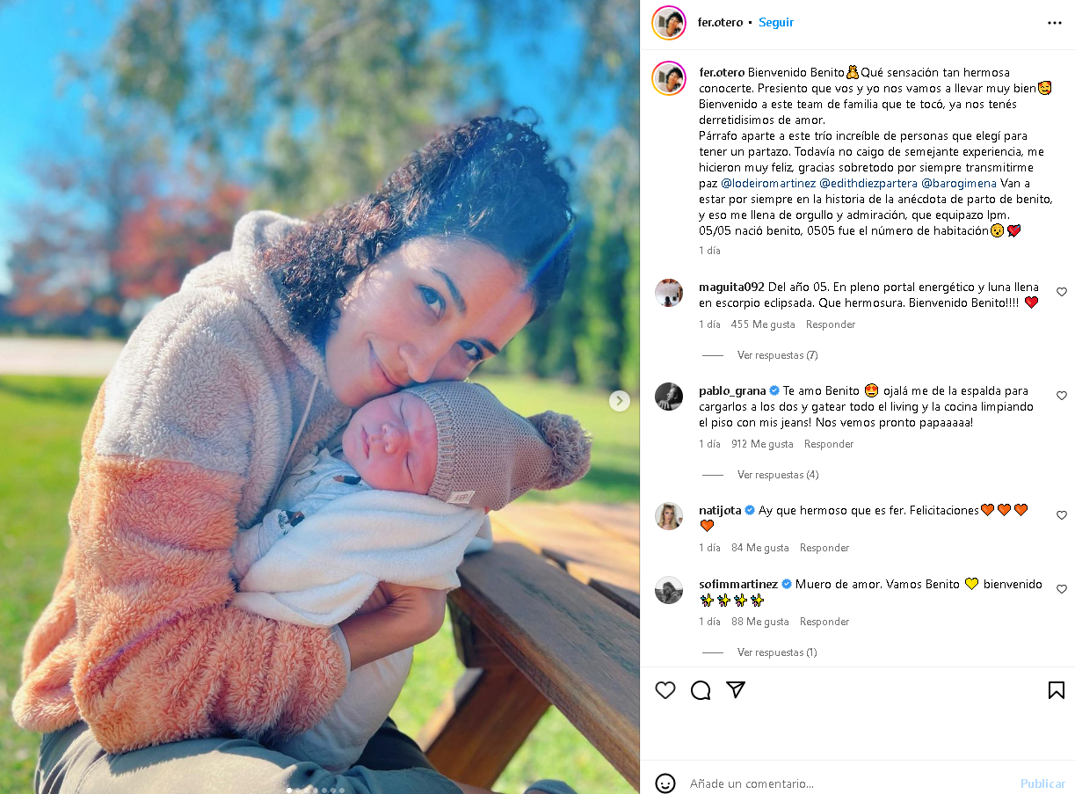Expand 7 replies under maguita092's comment
This screenshot has height=794, width=1075.
click(777, 355)
